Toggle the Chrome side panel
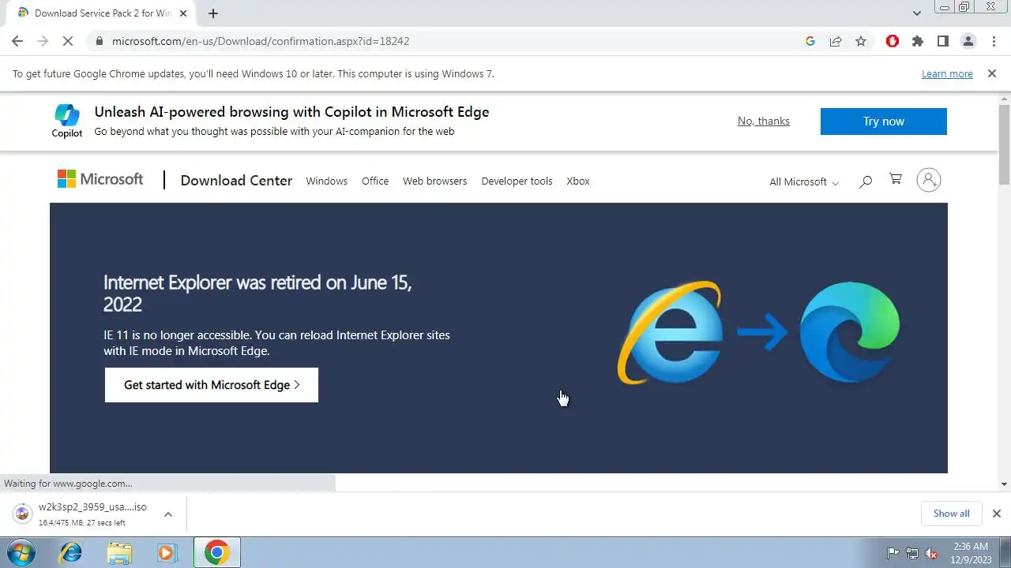 [x=943, y=41]
